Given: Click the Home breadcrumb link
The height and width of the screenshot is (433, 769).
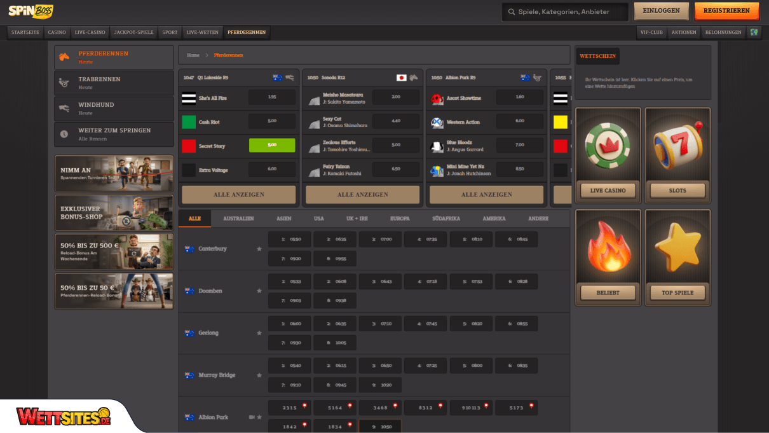Looking at the screenshot, I should point(193,55).
